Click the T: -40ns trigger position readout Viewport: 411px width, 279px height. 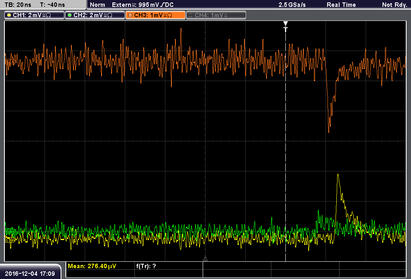pyautogui.click(x=53, y=5)
